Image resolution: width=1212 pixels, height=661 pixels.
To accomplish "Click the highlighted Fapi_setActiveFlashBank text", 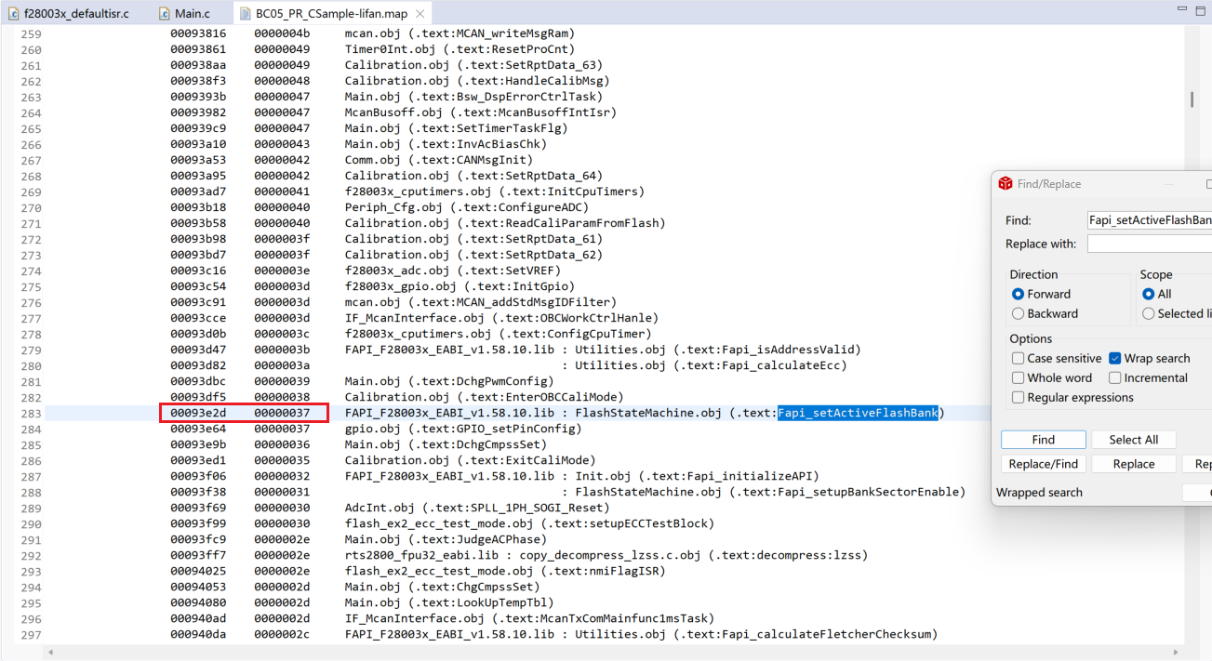I will (x=858, y=413).
